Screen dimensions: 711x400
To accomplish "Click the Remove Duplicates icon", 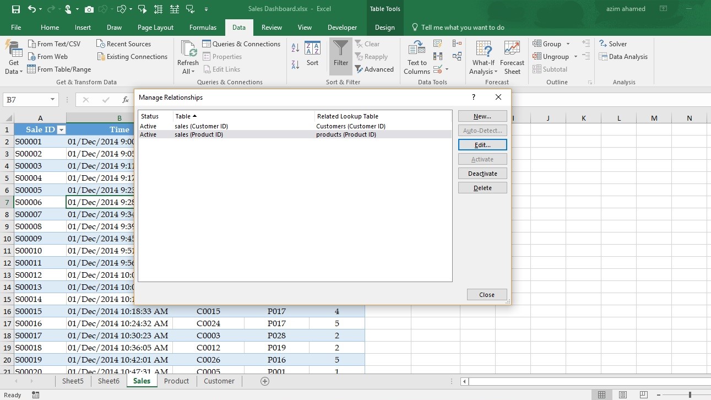I will point(438,56).
